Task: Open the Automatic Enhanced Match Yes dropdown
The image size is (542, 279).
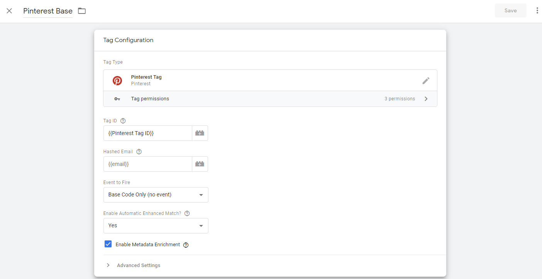Action: [156, 226]
